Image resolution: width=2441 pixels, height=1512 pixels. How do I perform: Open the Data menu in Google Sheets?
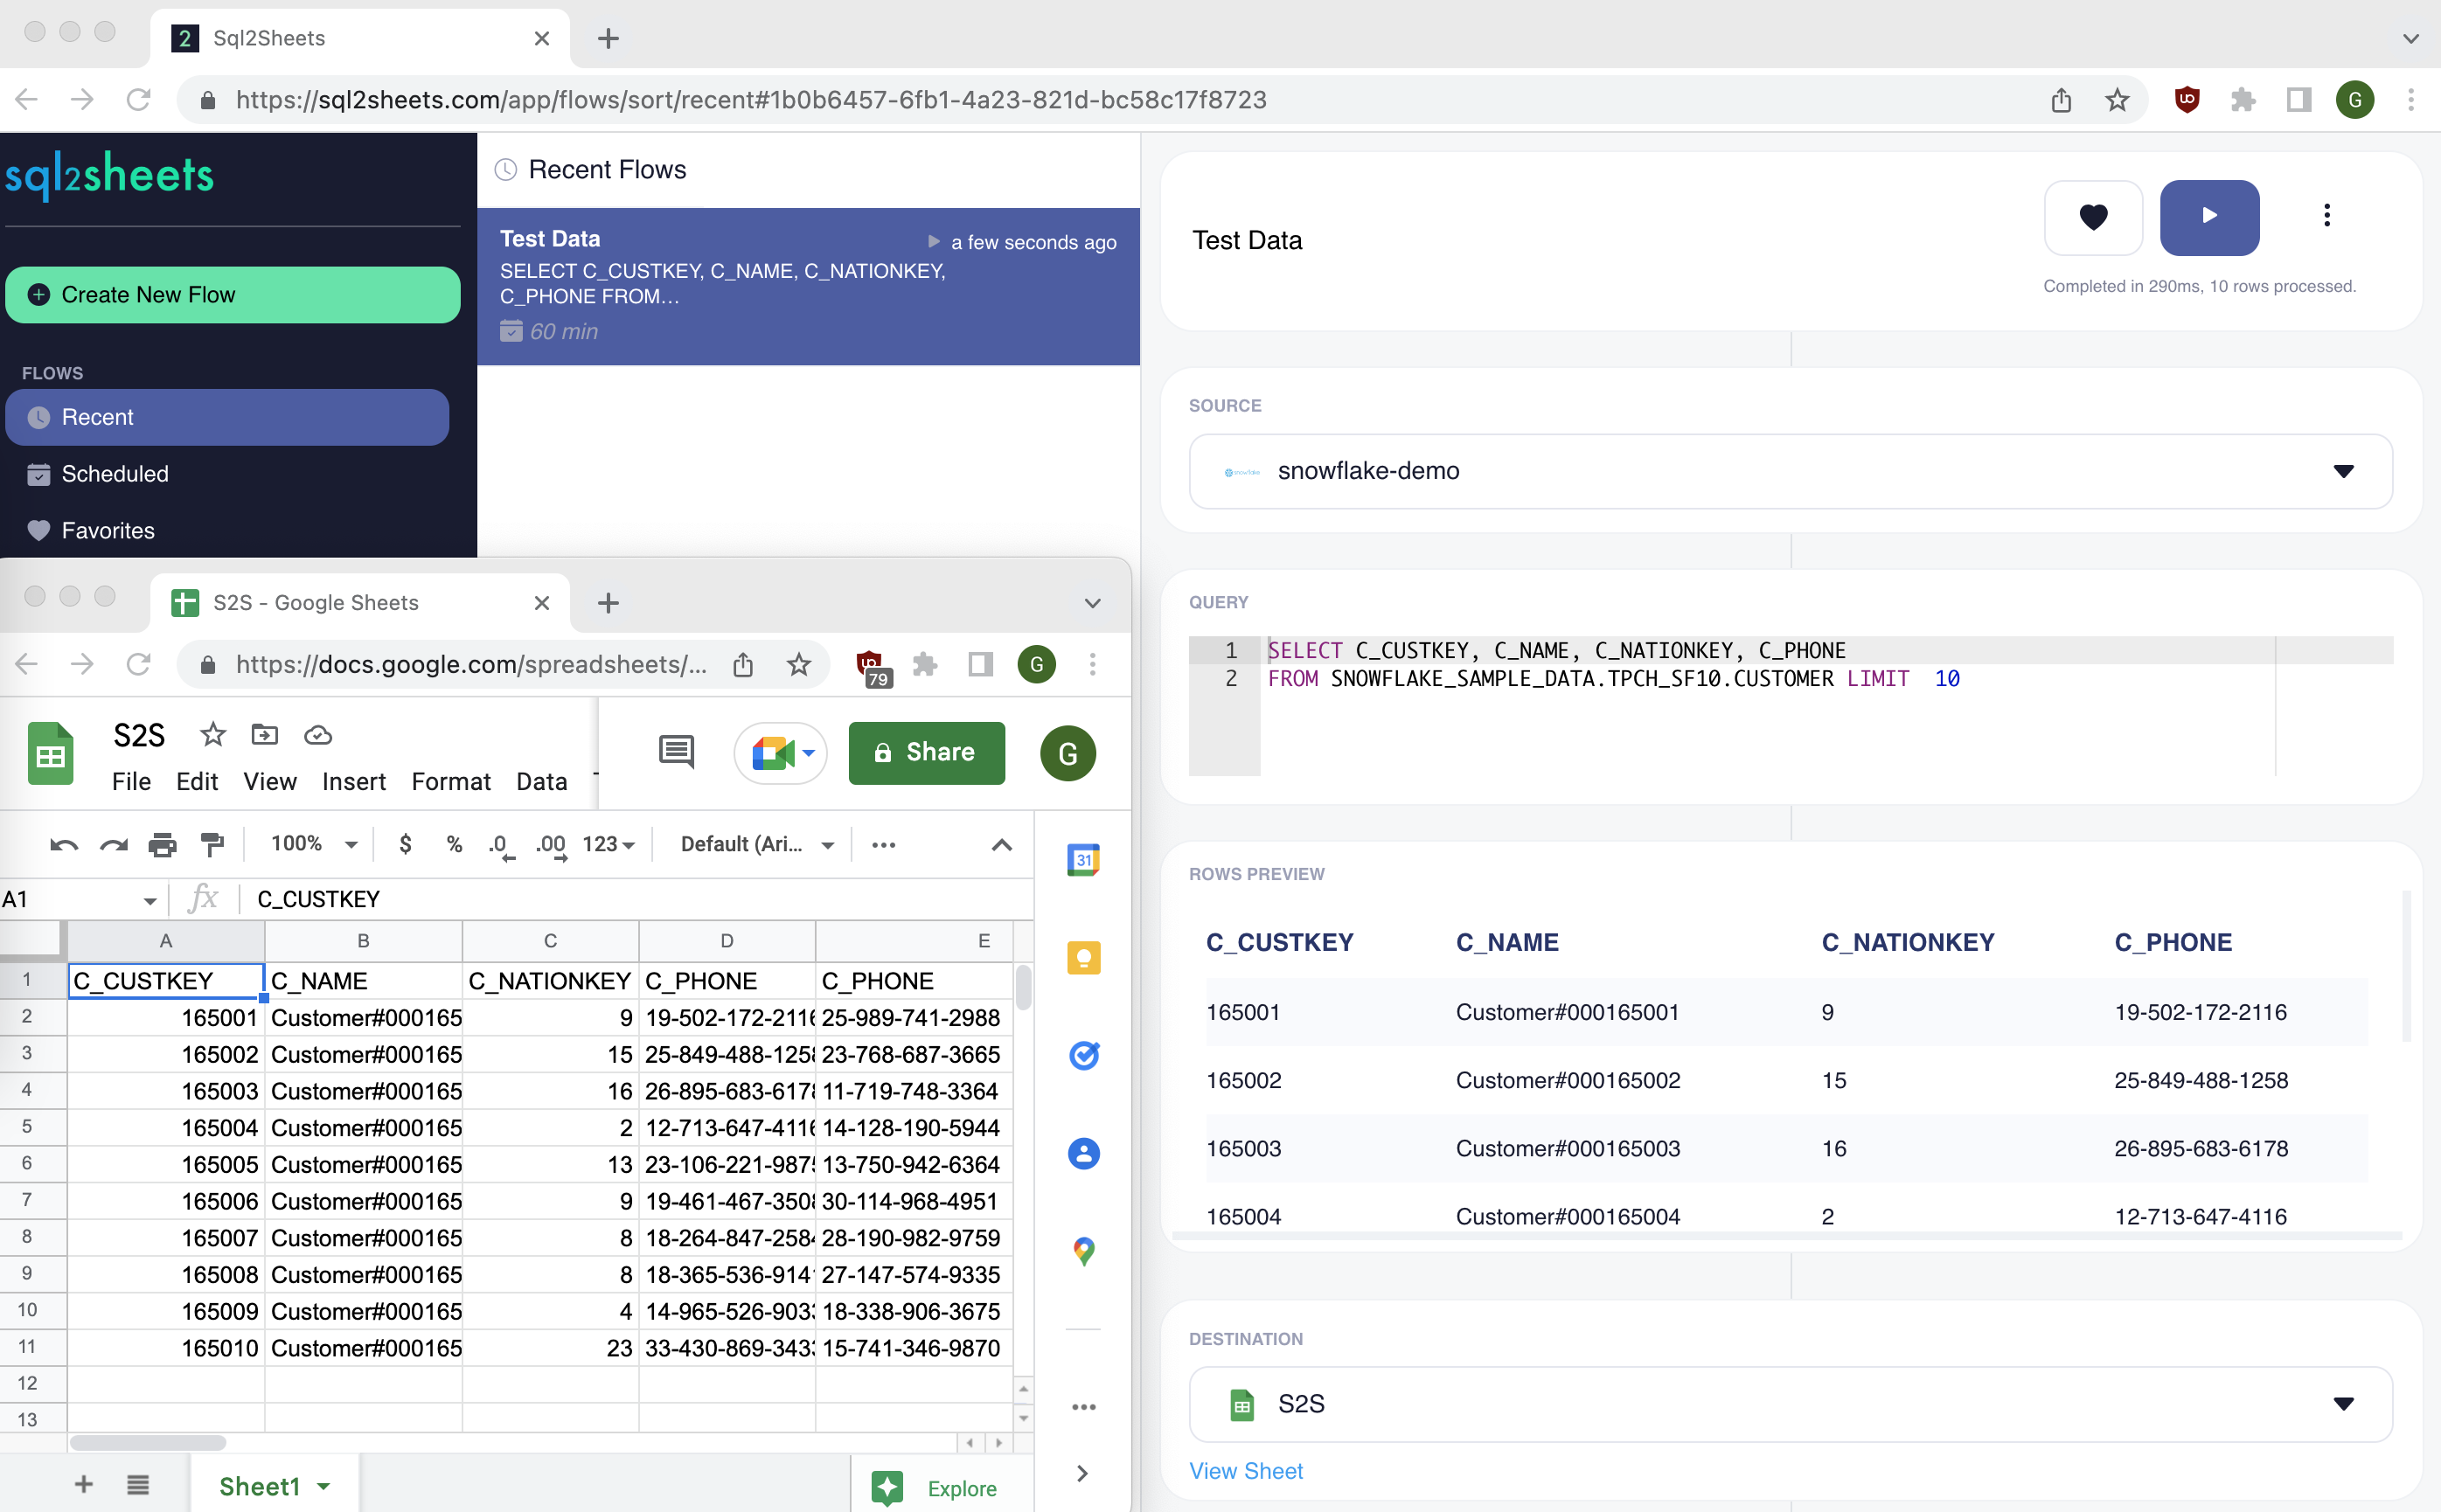(x=542, y=782)
